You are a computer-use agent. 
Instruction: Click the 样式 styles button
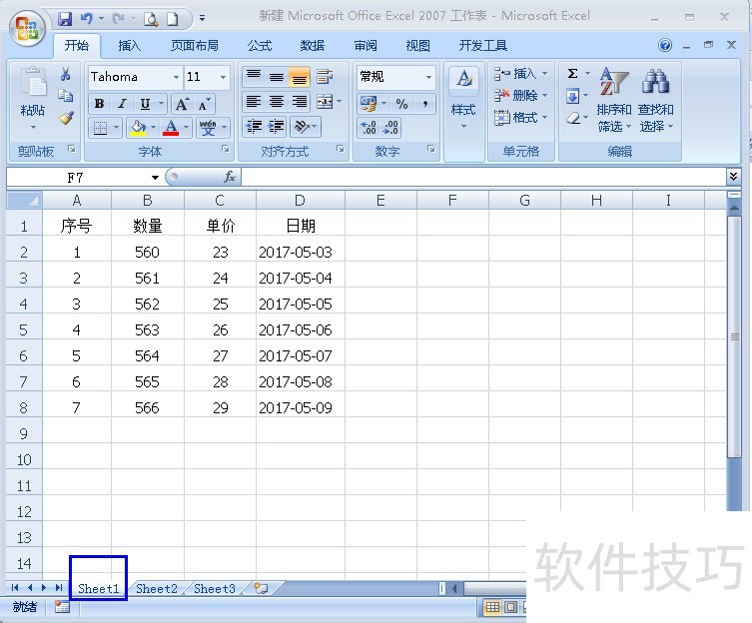[x=463, y=100]
